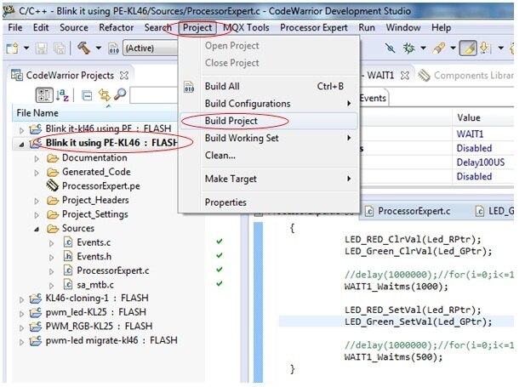Click the Save All toolbar icon
This screenshot has height=387, width=525.
coord(60,48)
